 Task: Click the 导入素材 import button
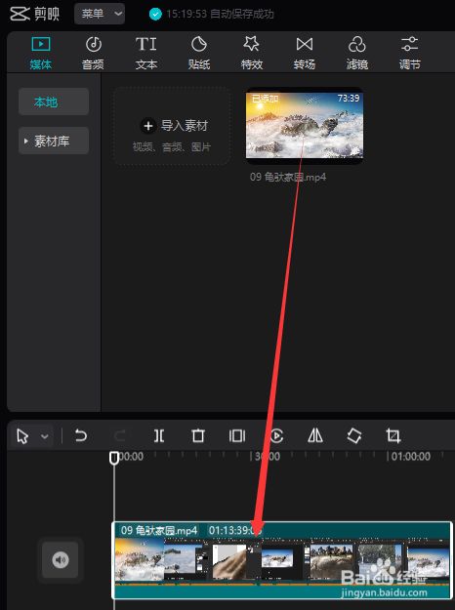pyautogui.click(x=172, y=127)
